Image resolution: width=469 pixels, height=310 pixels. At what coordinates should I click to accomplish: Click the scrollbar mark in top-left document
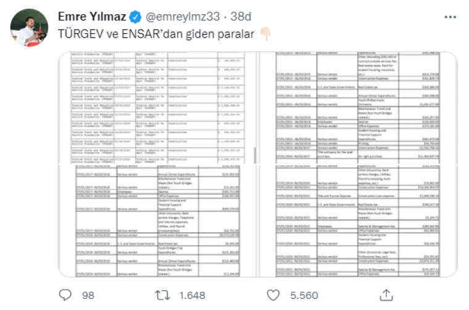(x=255, y=155)
